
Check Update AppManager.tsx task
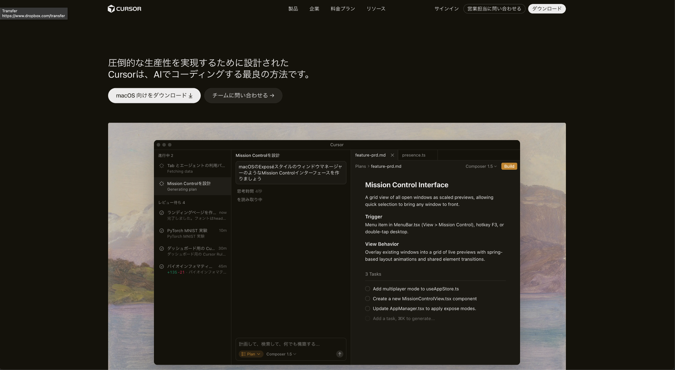[367, 308]
